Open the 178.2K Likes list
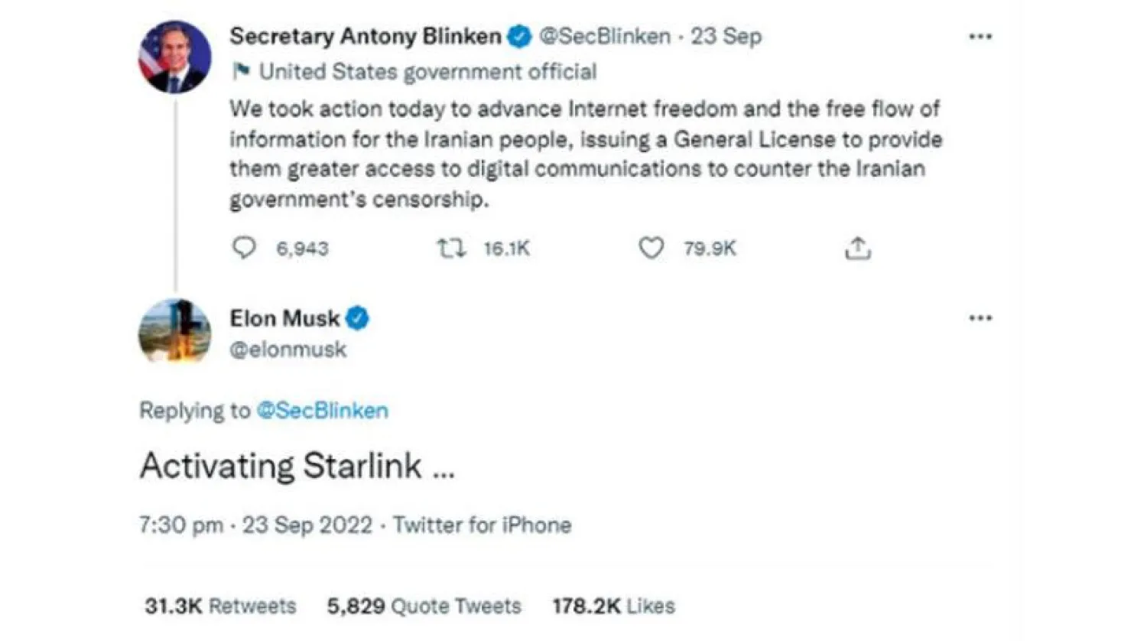The image size is (1147, 641). pos(612,605)
